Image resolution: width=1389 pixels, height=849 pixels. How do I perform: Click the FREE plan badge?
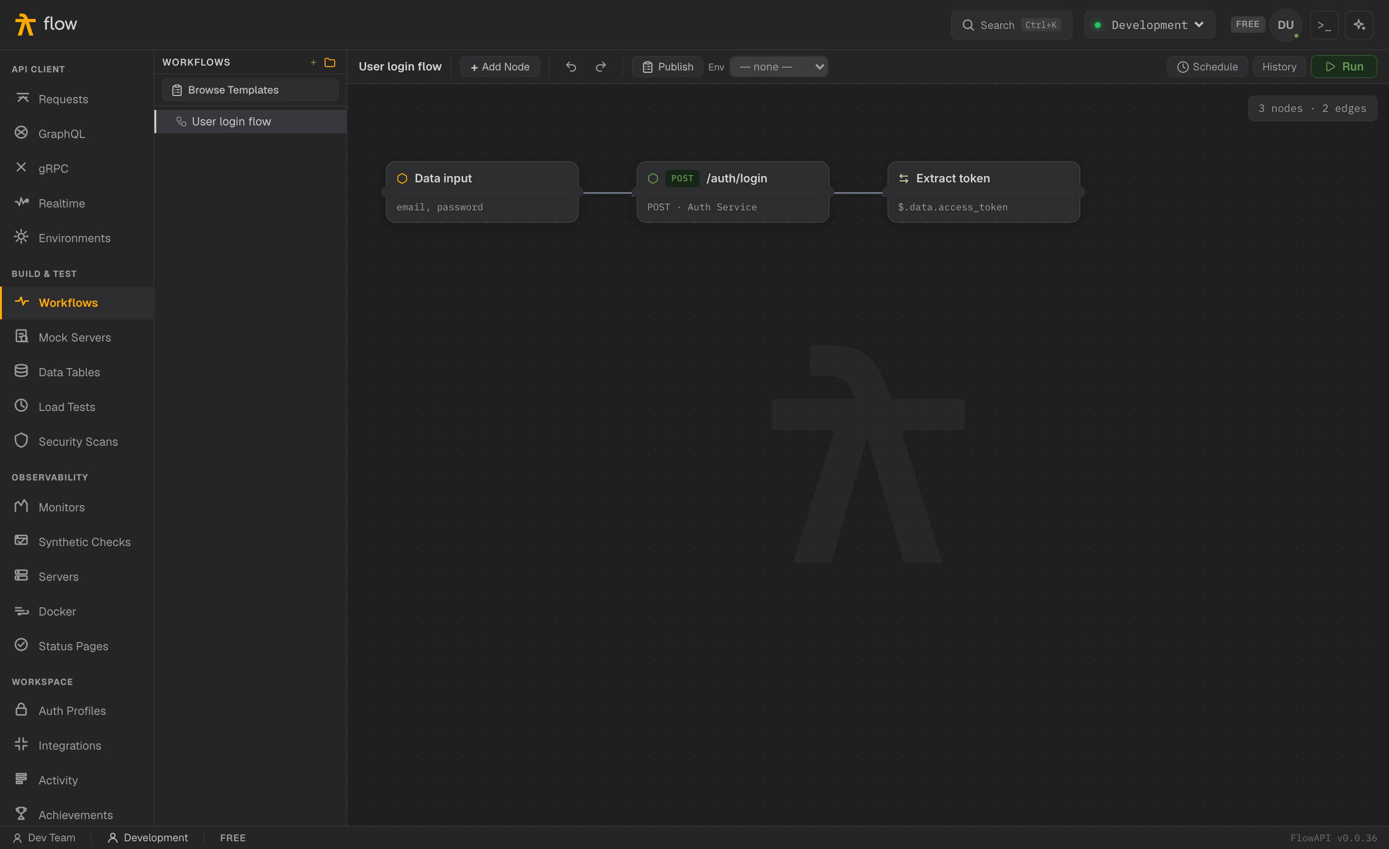[x=1247, y=24]
